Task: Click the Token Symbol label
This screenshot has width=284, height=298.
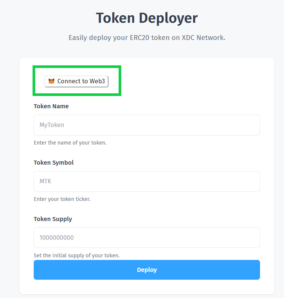Action: (x=54, y=162)
